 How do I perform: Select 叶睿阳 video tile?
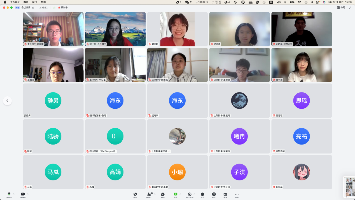53,29
